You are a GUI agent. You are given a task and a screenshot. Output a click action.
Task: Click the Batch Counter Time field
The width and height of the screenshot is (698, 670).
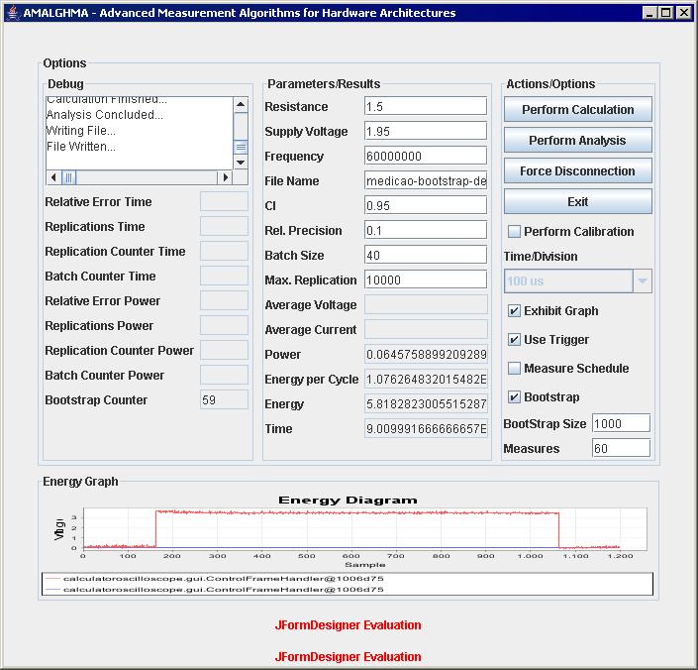224,276
